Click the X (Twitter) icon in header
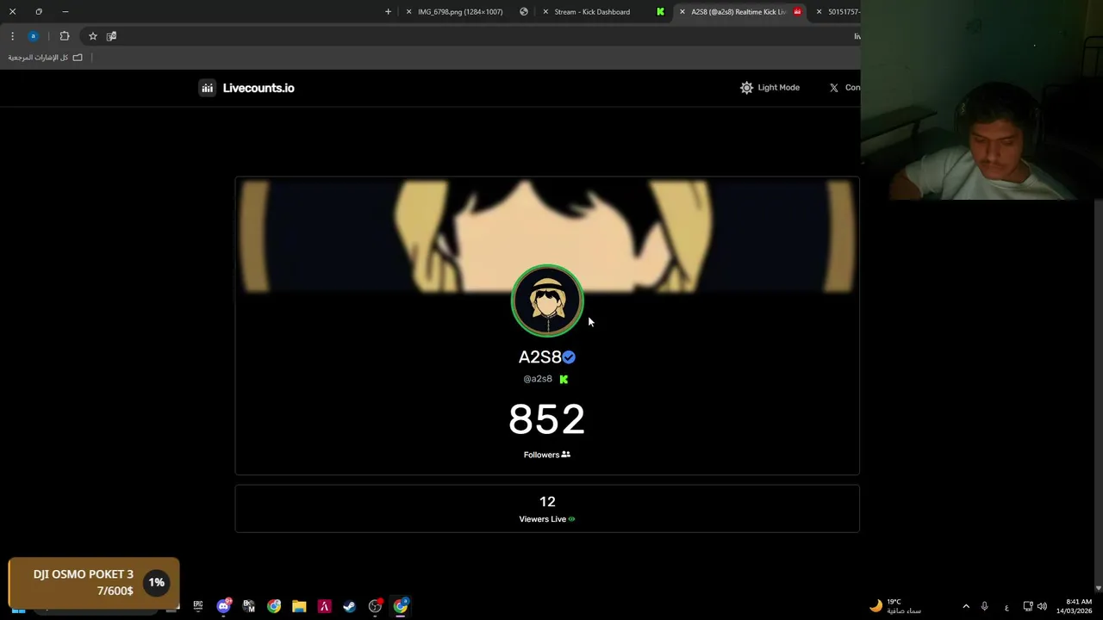Image resolution: width=1103 pixels, height=620 pixels. click(833, 88)
